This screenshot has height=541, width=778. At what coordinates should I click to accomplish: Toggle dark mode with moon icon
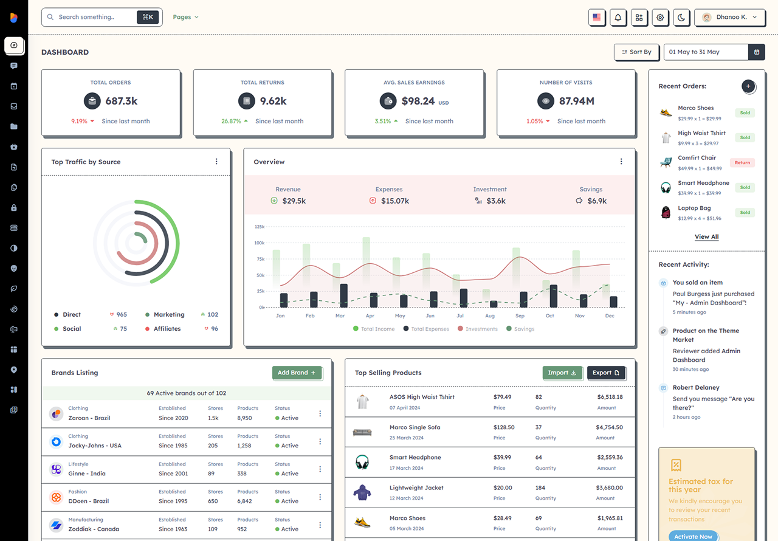coord(681,18)
